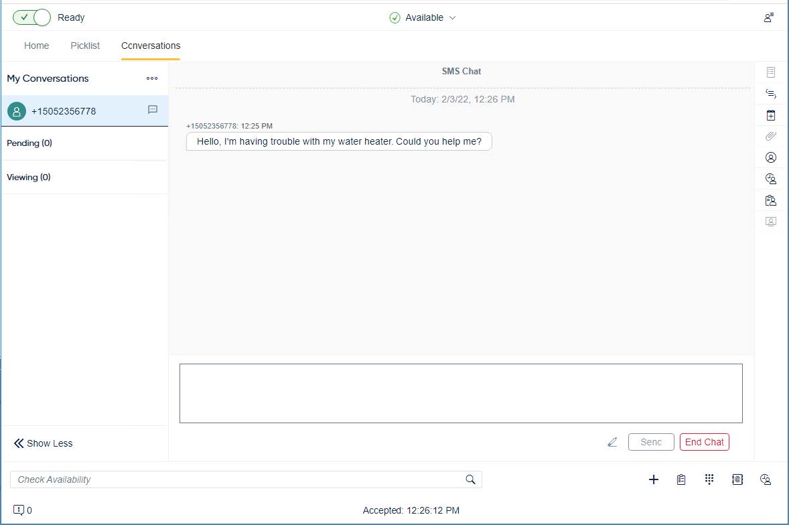Click the plus icon in bottom toolbar
This screenshot has width=789, height=525.
click(654, 479)
